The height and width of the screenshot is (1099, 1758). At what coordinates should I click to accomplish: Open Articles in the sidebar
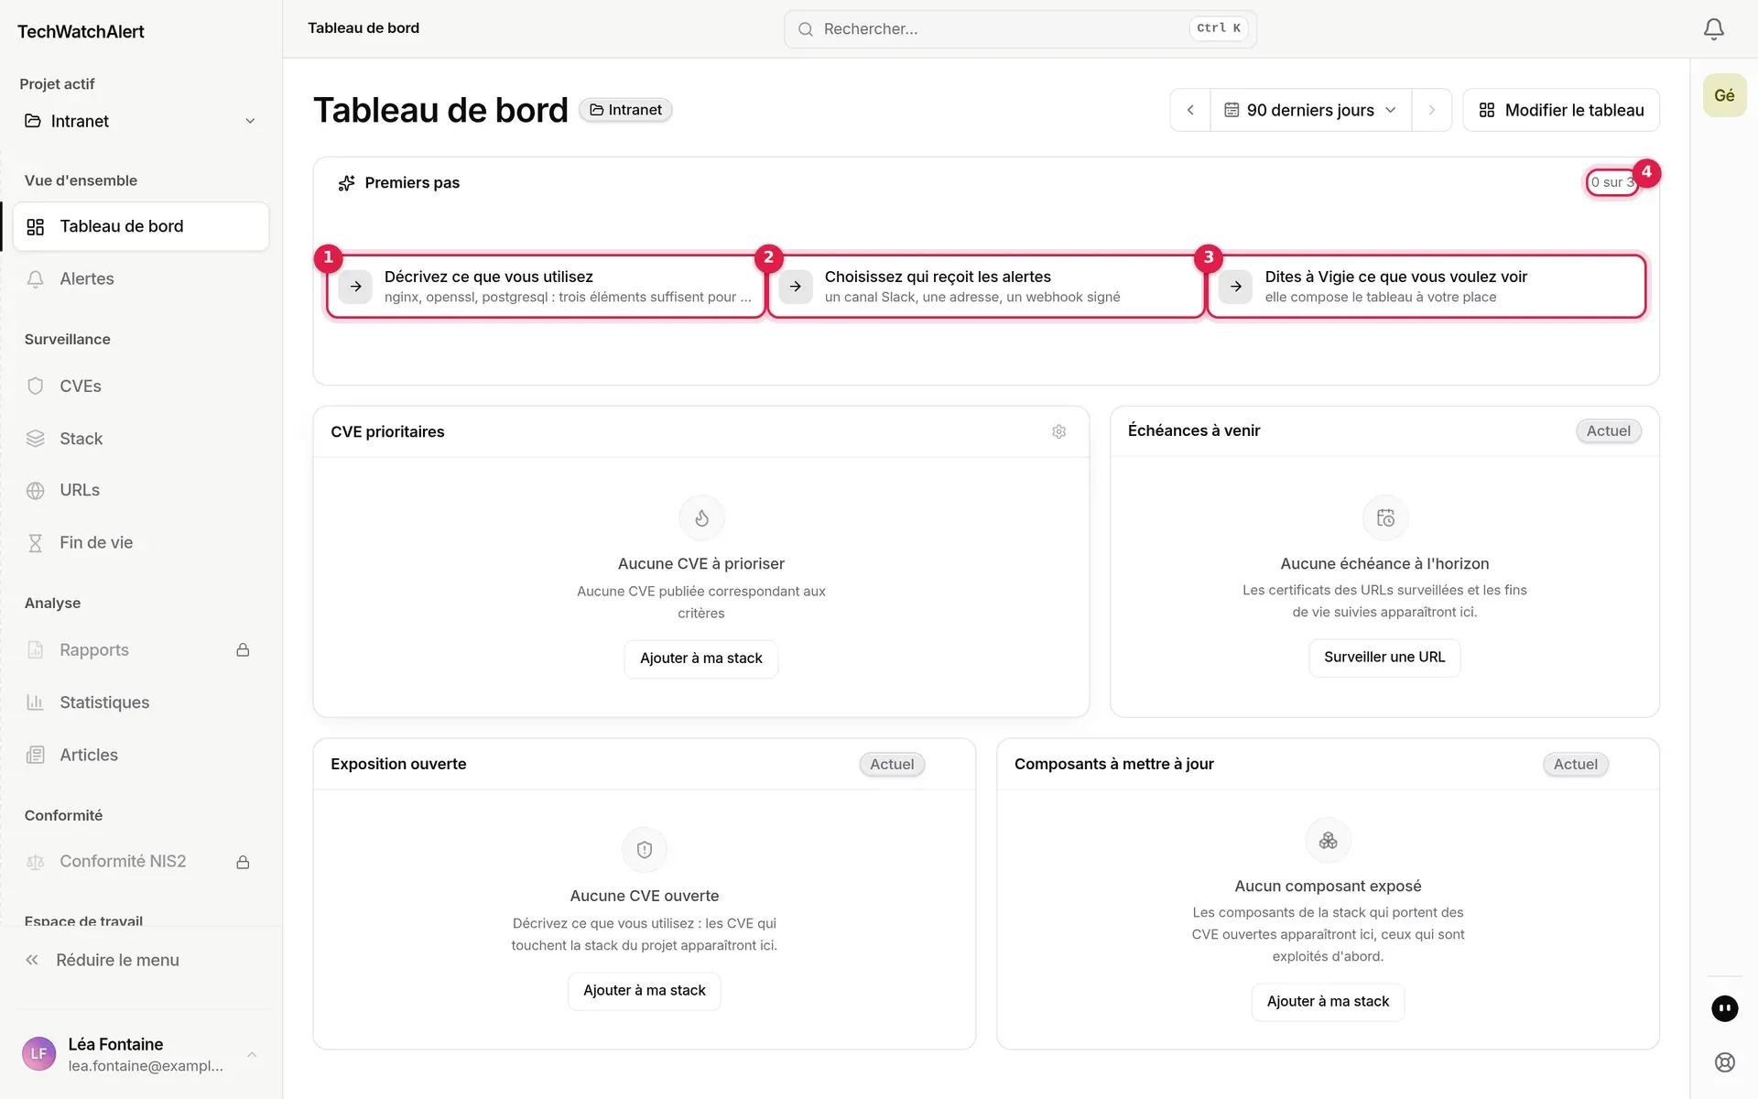(x=140, y=756)
